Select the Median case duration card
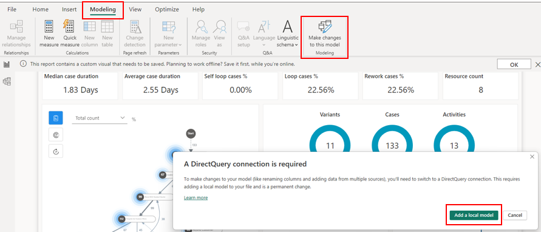 (80, 86)
